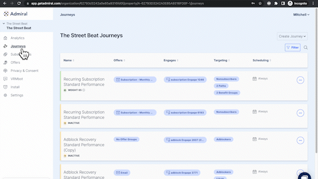Image resolution: width=318 pixels, height=179 pixels.
Task: Click the Subscriptions sidebar icon
Action: 5,54
